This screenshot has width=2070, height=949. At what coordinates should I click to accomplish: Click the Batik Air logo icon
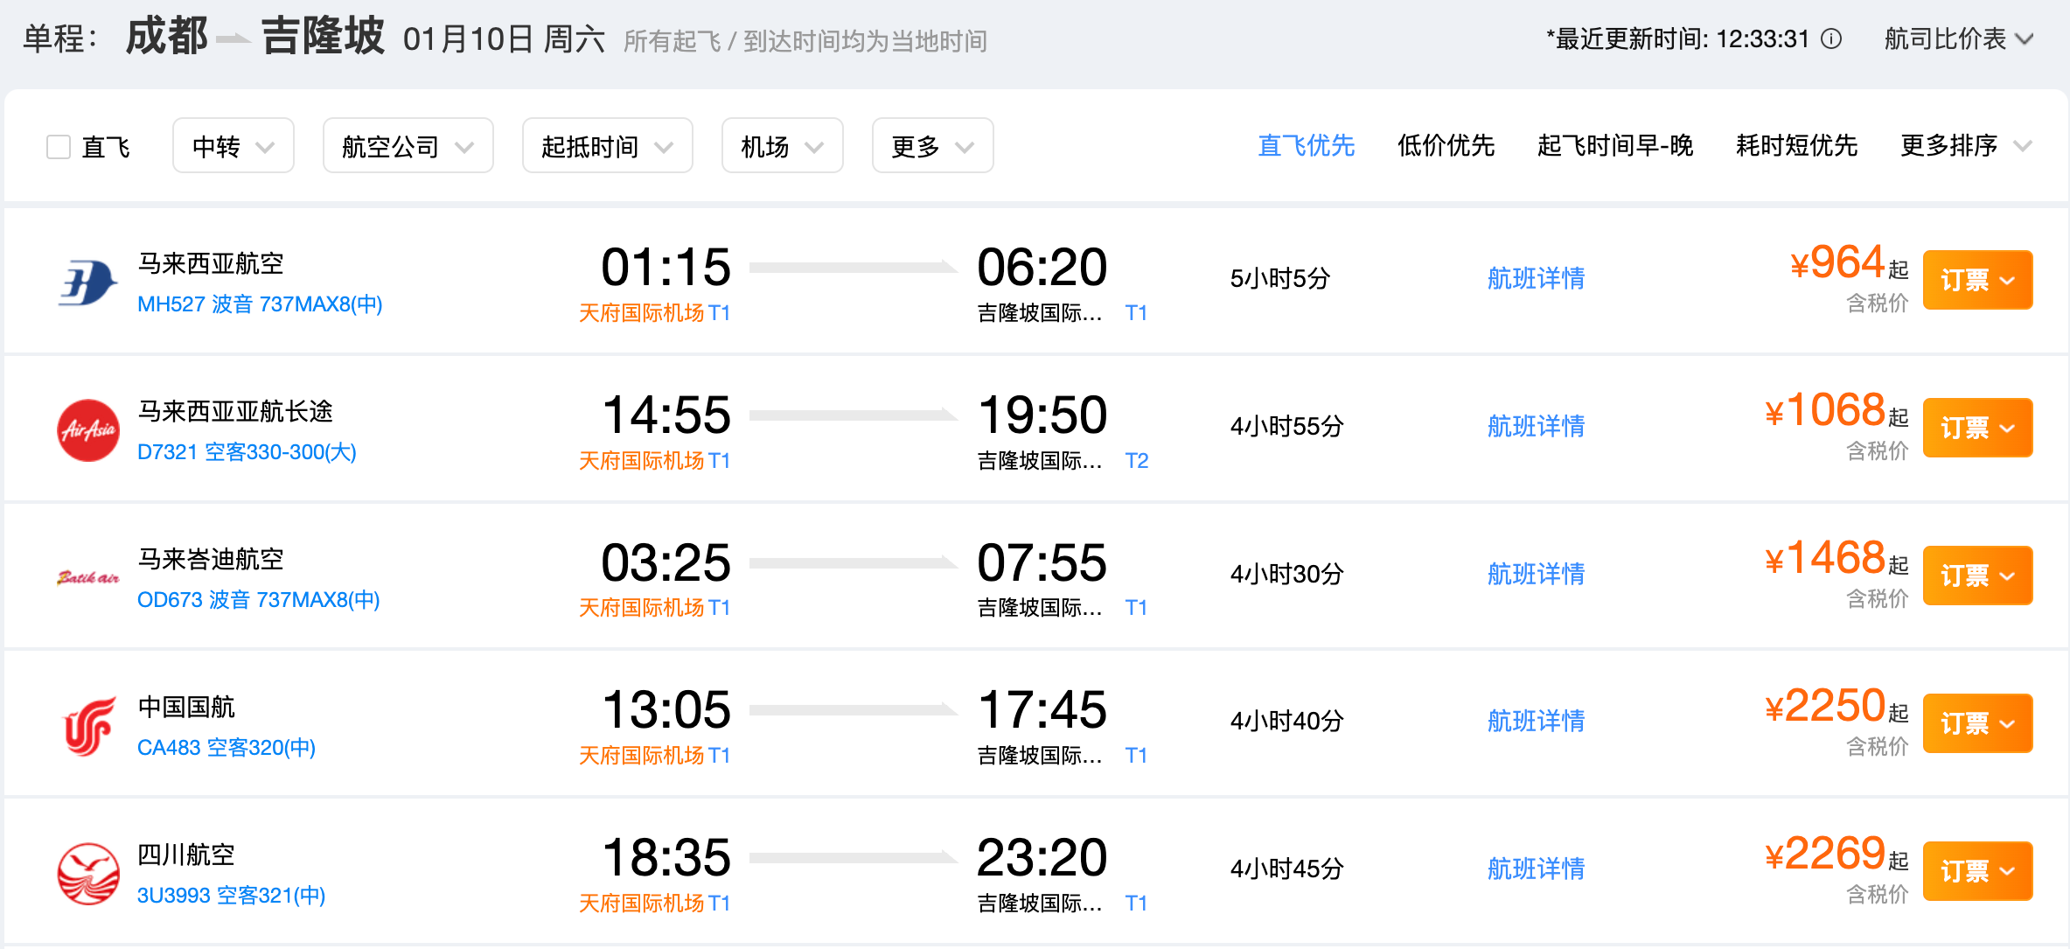point(87,577)
